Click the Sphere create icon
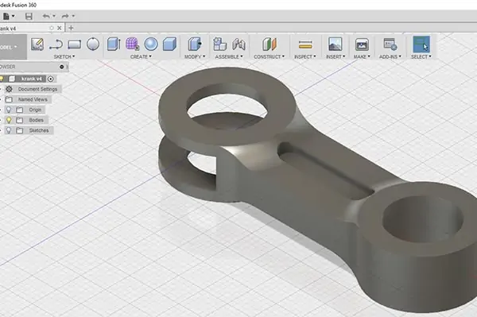477x317 pixels. coord(151,44)
